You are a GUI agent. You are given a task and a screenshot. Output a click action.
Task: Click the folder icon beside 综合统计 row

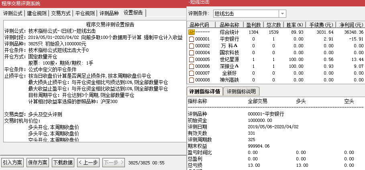coord(191,32)
